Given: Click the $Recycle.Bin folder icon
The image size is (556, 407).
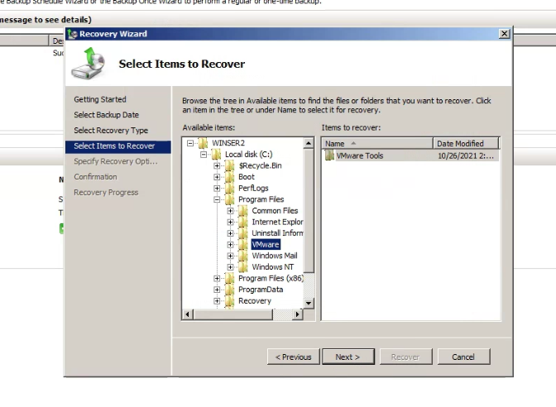Looking at the screenshot, I should click(230, 165).
